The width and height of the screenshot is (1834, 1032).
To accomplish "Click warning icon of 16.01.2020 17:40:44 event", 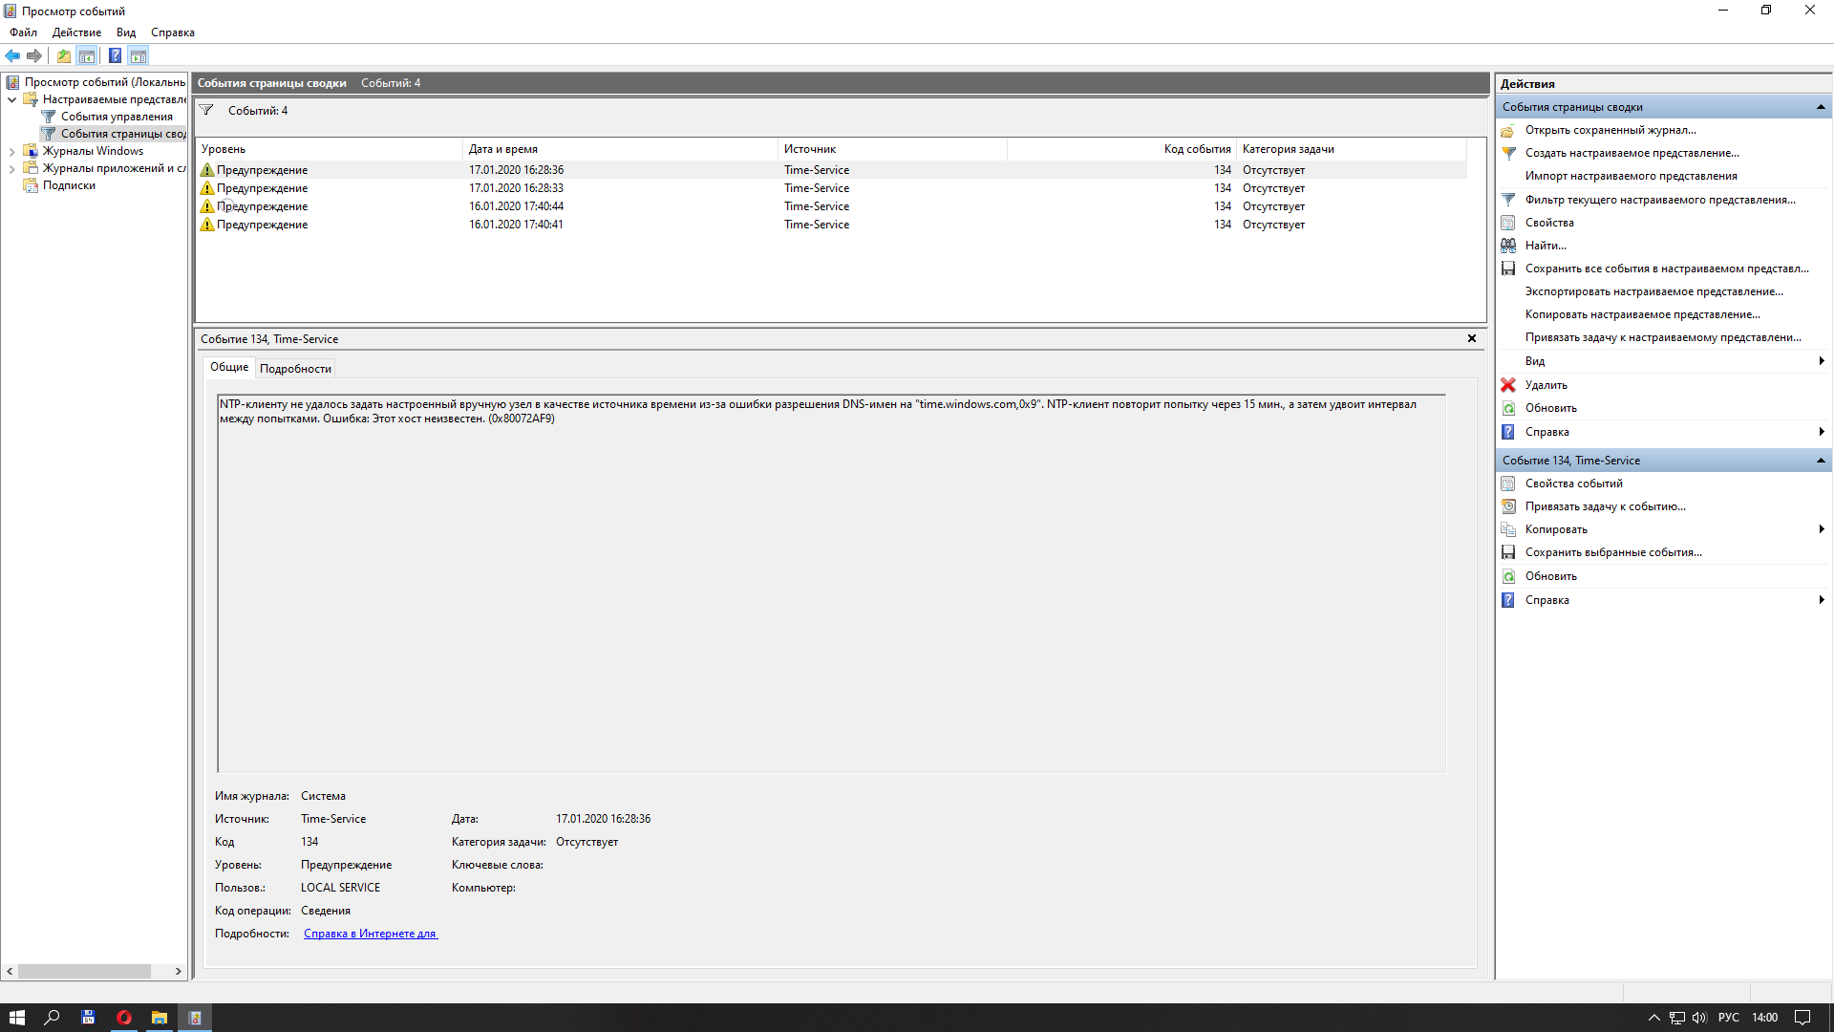I will pyautogui.click(x=207, y=206).
